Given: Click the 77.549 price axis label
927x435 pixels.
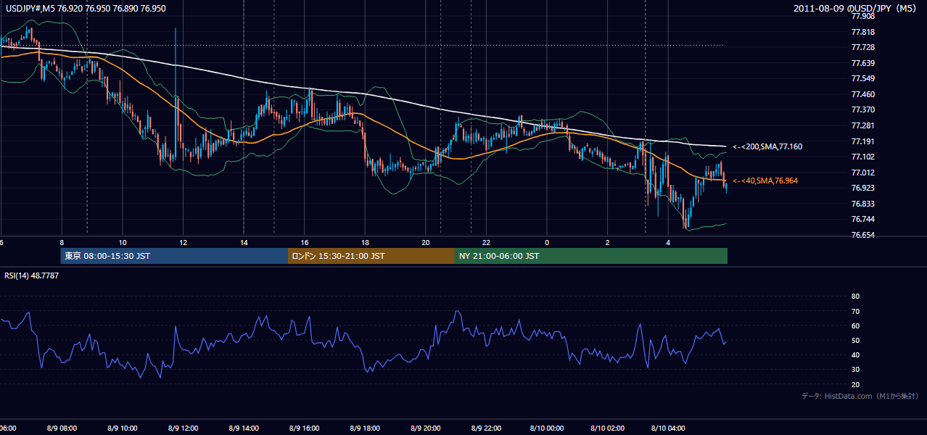Looking at the screenshot, I should (863, 78).
